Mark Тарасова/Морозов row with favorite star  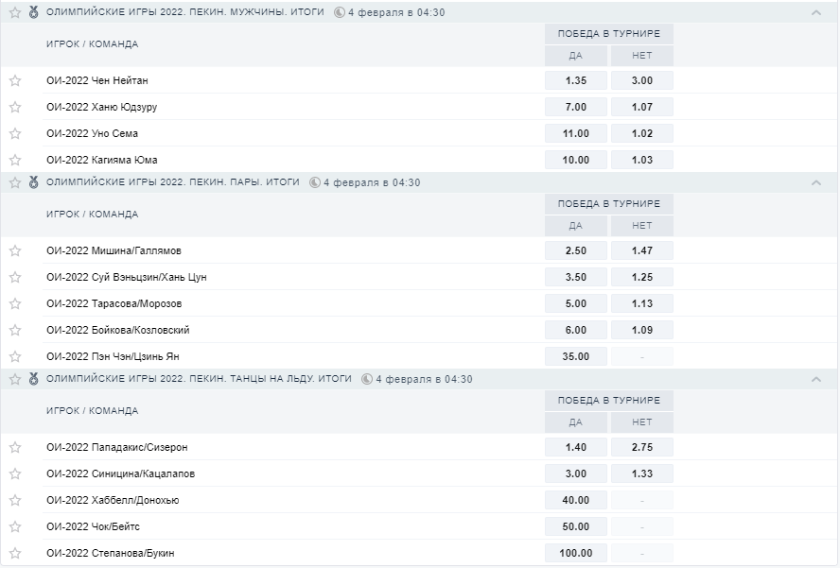click(x=15, y=303)
